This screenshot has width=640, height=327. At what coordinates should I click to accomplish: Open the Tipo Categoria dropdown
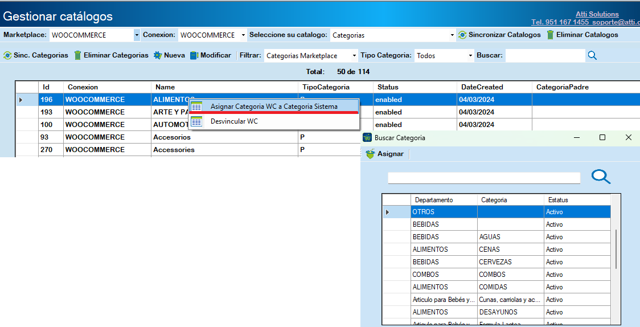(470, 56)
